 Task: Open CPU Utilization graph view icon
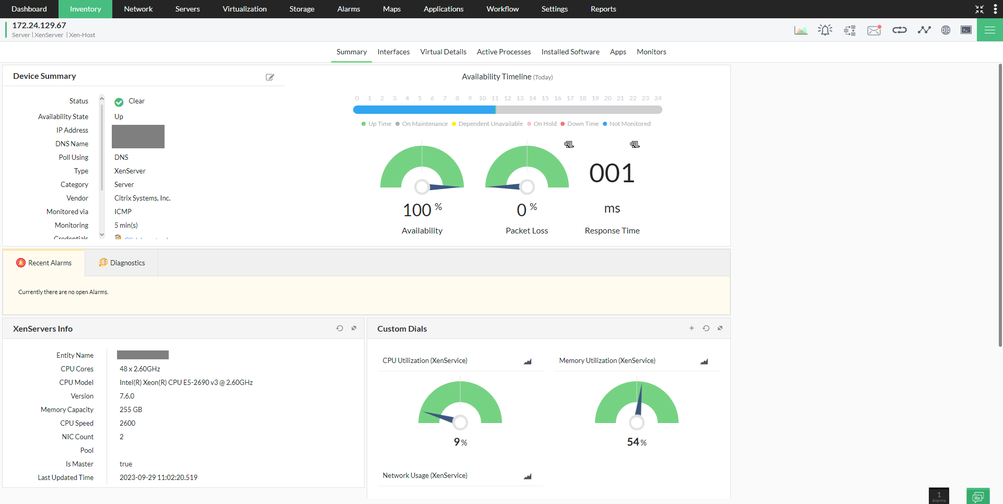[528, 361]
